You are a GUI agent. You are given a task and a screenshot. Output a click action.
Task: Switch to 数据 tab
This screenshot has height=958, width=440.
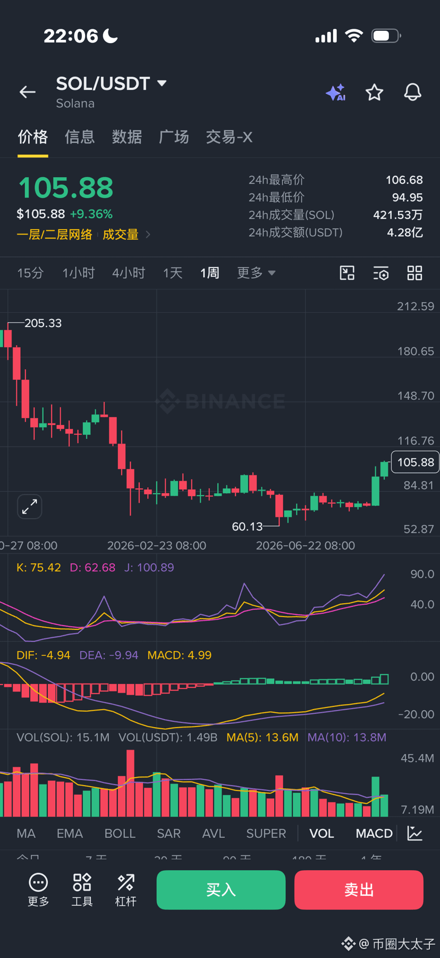click(127, 137)
